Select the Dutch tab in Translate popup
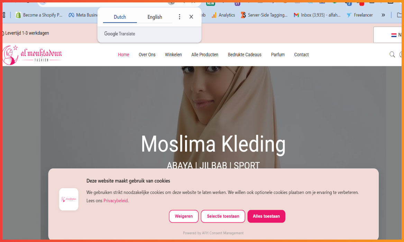The height and width of the screenshot is (242, 404). pos(120,17)
